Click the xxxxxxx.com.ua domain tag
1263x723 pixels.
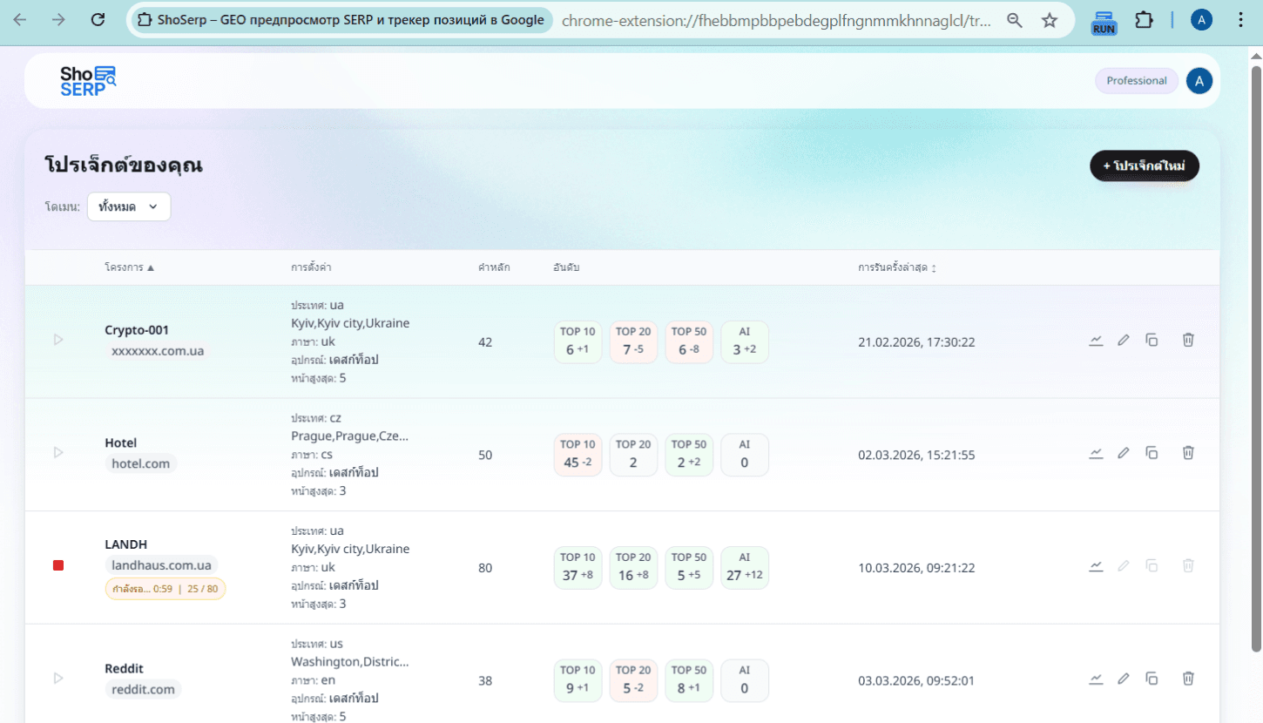point(158,351)
